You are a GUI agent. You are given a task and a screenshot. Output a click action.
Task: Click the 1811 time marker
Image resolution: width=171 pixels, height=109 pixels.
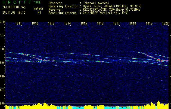pyautogui.click(x=18, y=23)
